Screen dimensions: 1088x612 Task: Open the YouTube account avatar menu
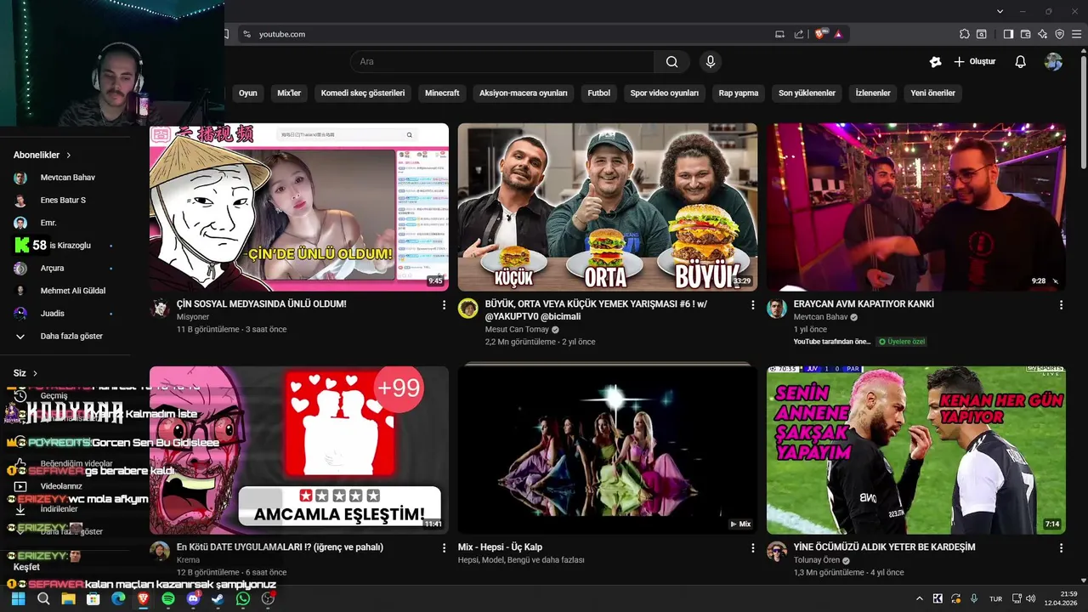(x=1053, y=61)
